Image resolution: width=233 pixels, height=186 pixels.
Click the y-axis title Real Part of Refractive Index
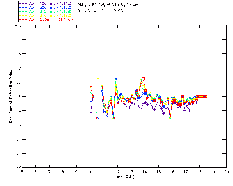click(11, 96)
